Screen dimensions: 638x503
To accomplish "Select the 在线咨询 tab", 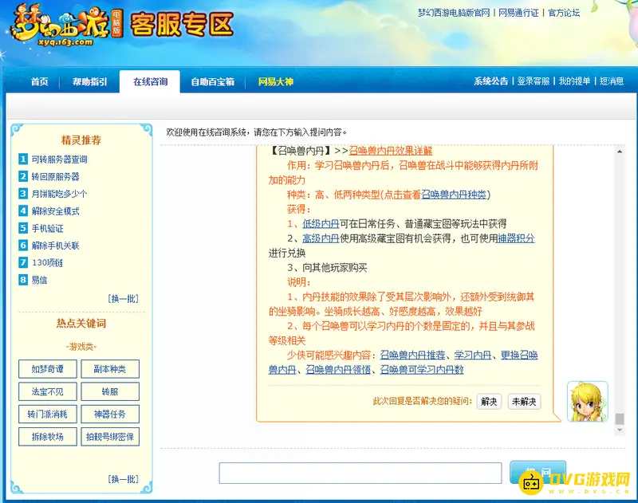I will click(150, 82).
